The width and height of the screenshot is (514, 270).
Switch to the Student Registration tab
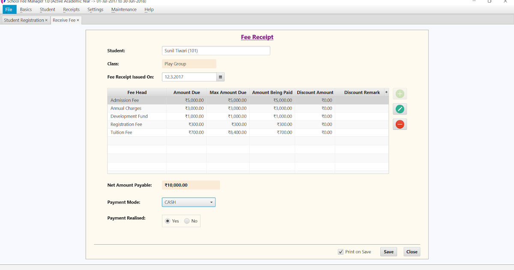pyautogui.click(x=24, y=20)
